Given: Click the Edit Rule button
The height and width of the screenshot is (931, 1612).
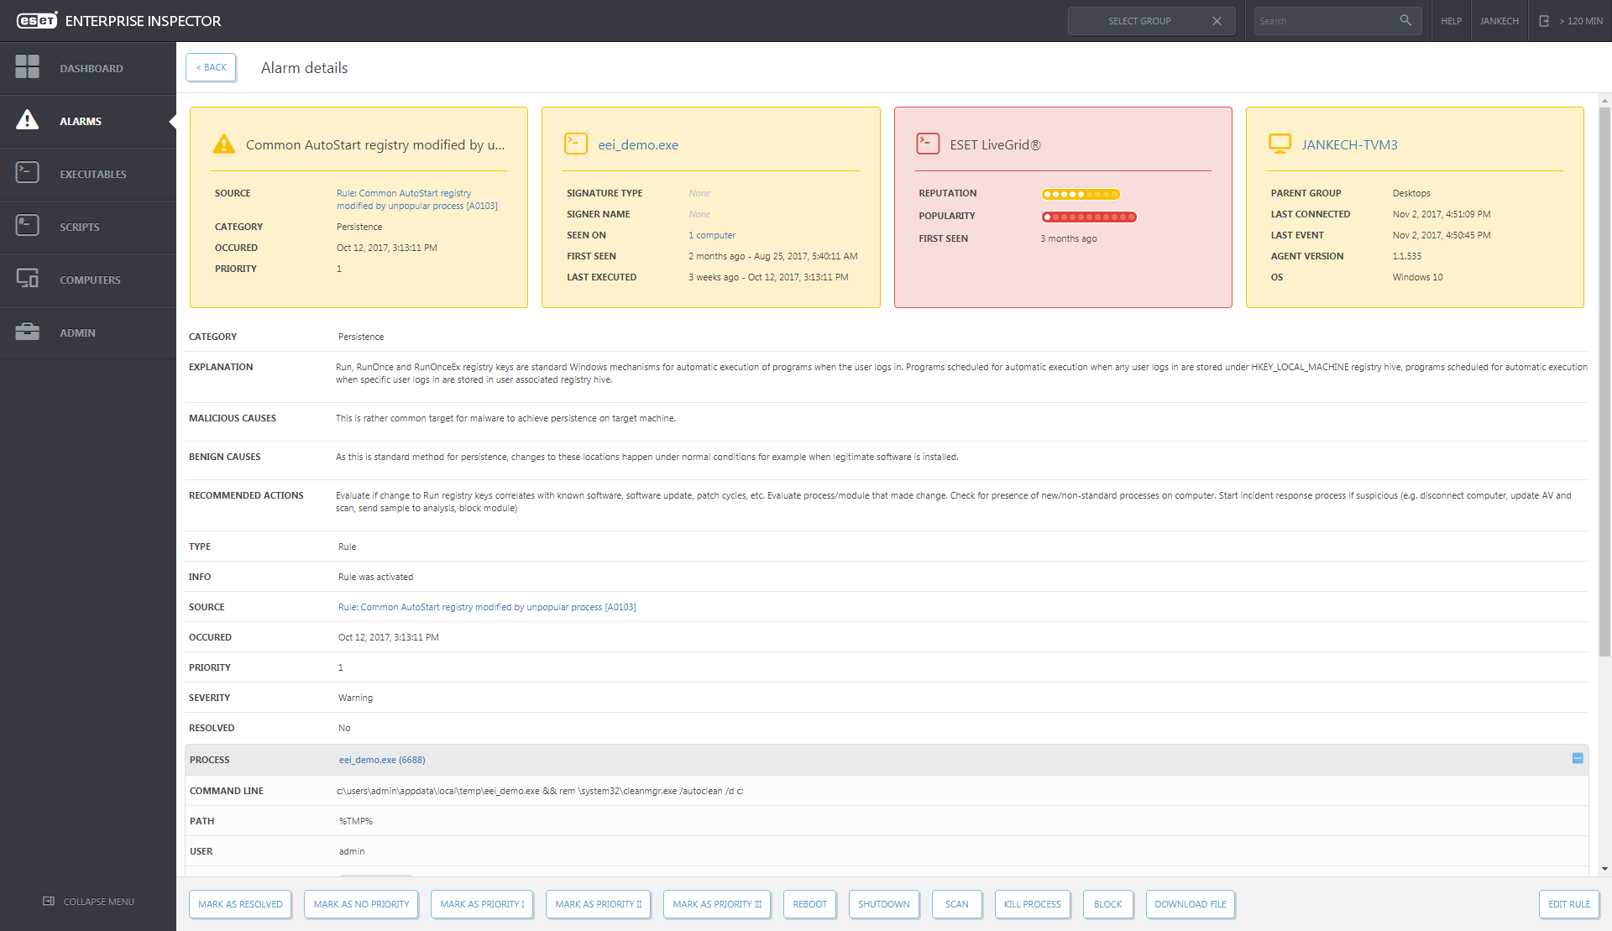Looking at the screenshot, I should coord(1569,904).
